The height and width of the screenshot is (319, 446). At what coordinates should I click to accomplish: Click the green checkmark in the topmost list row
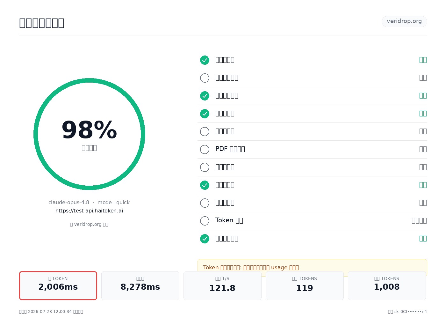(x=205, y=60)
